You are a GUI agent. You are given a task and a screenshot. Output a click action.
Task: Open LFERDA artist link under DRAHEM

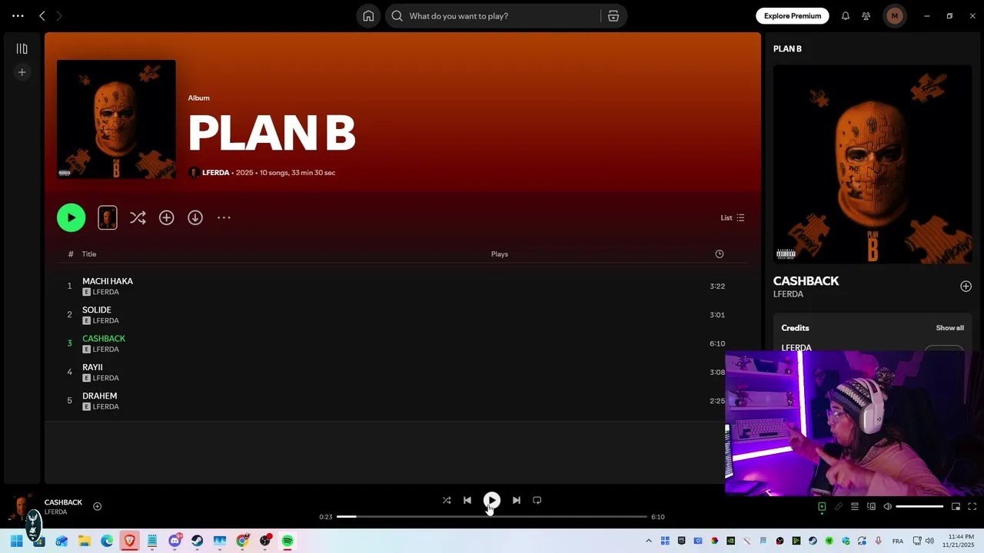tap(106, 407)
